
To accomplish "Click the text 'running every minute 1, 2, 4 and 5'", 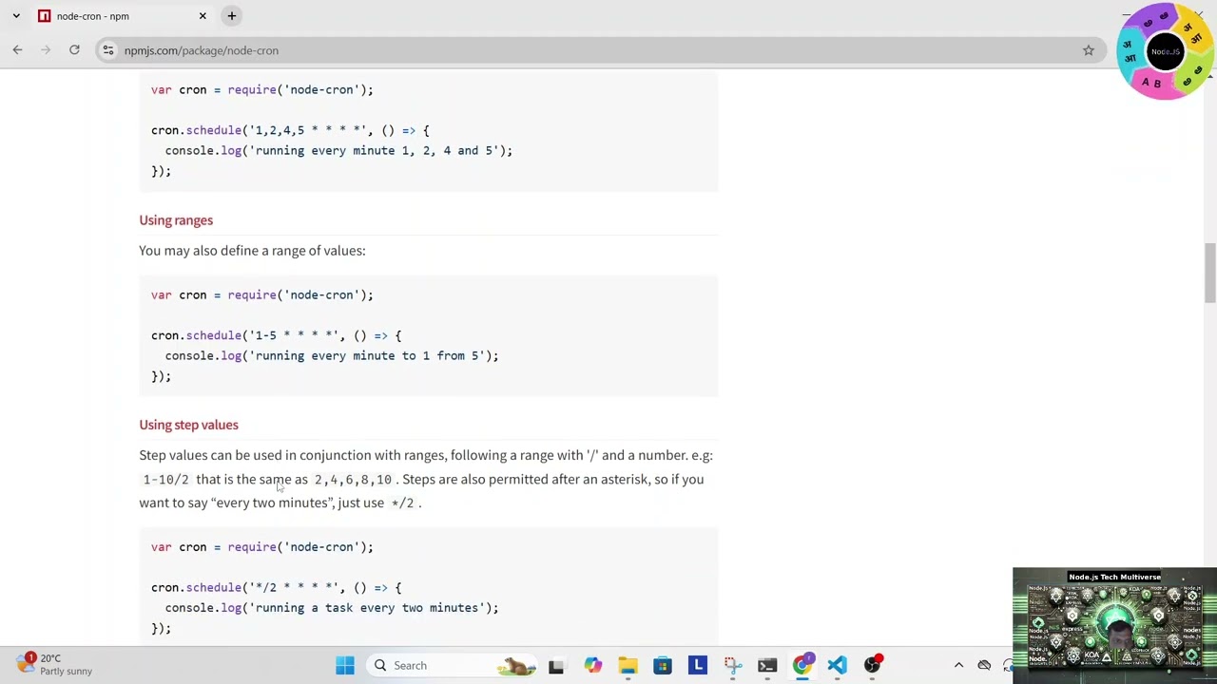I will click(x=374, y=151).
